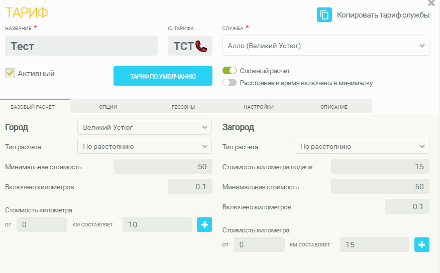Expand Загород Тип расчета dropdown
The width and height of the screenshot is (440, 273).
pyautogui.click(x=362, y=146)
